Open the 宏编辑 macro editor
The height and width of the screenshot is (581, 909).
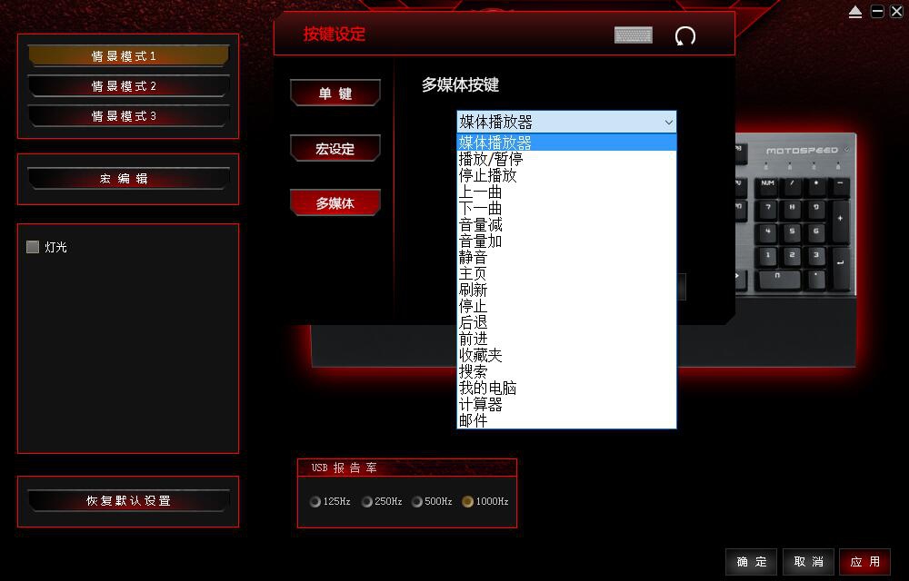[x=127, y=178]
